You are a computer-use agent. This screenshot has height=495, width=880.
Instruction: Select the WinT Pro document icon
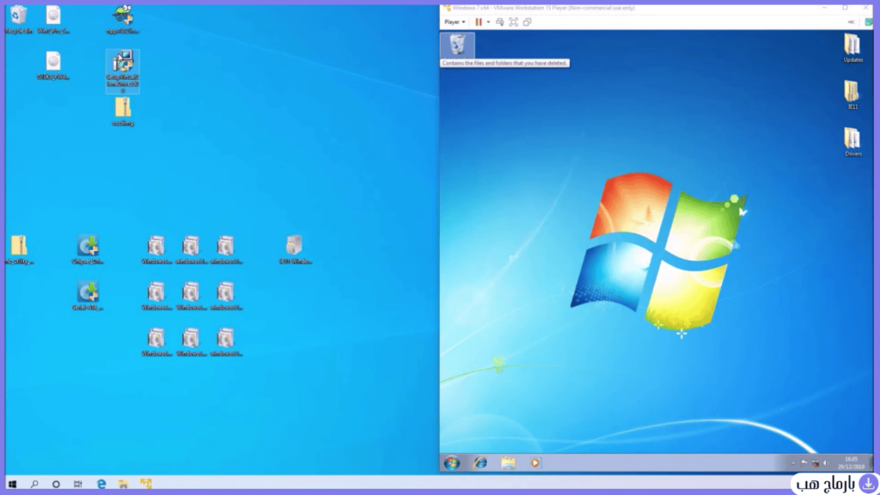(x=53, y=21)
